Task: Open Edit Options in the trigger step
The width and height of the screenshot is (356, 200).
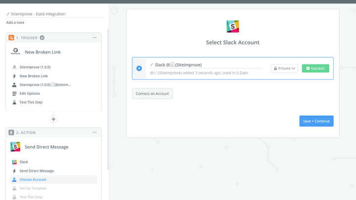Action: (x=30, y=93)
